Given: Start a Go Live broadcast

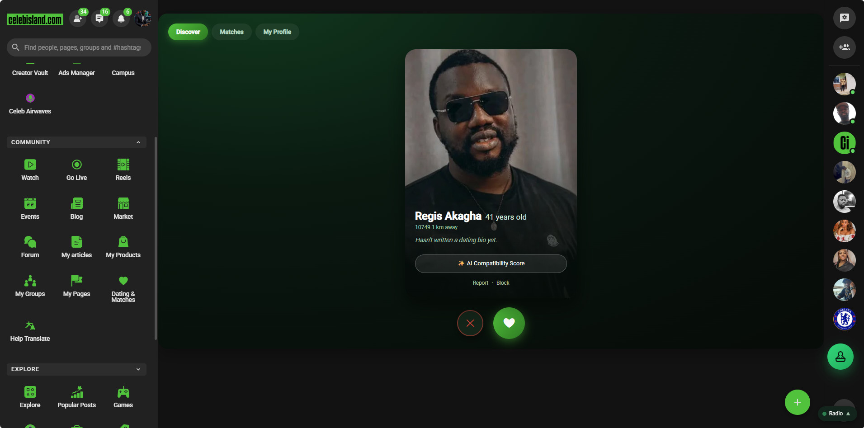Looking at the screenshot, I should (x=77, y=170).
